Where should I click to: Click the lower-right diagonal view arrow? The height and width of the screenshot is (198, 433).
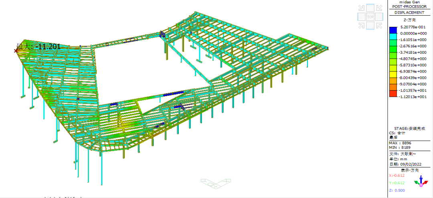click(x=379, y=26)
